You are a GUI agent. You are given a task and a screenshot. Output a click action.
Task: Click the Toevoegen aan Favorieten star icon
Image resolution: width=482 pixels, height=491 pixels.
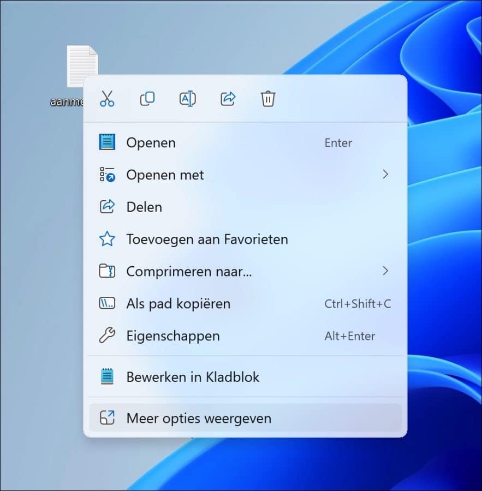[108, 239]
